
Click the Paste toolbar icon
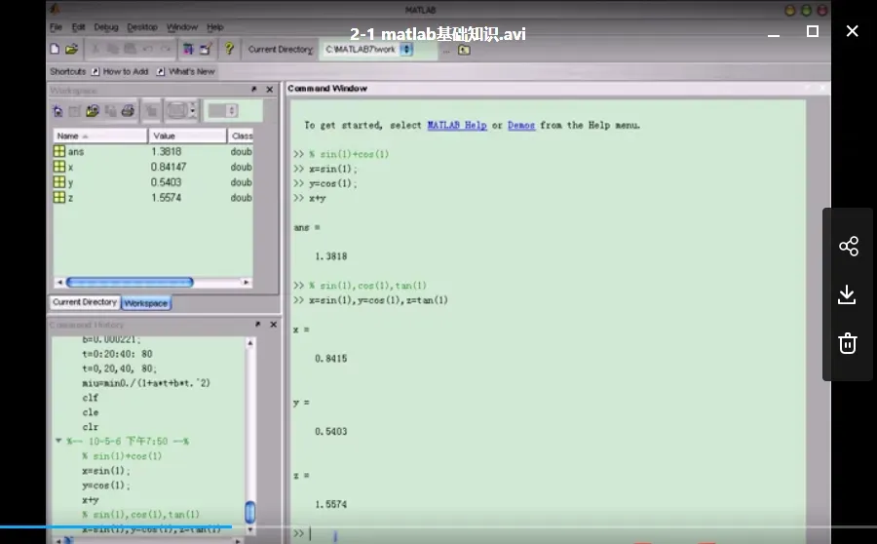tap(130, 50)
